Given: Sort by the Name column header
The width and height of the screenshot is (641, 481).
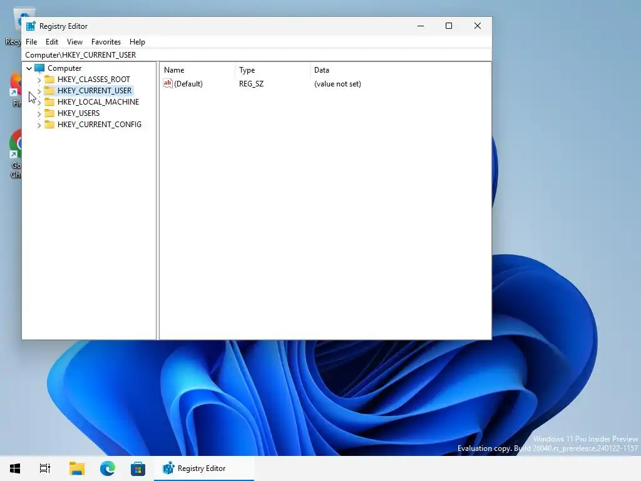Looking at the screenshot, I should tap(197, 70).
